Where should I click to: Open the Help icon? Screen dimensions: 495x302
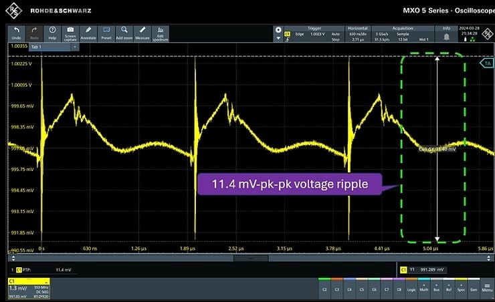click(x=52, y=33)
